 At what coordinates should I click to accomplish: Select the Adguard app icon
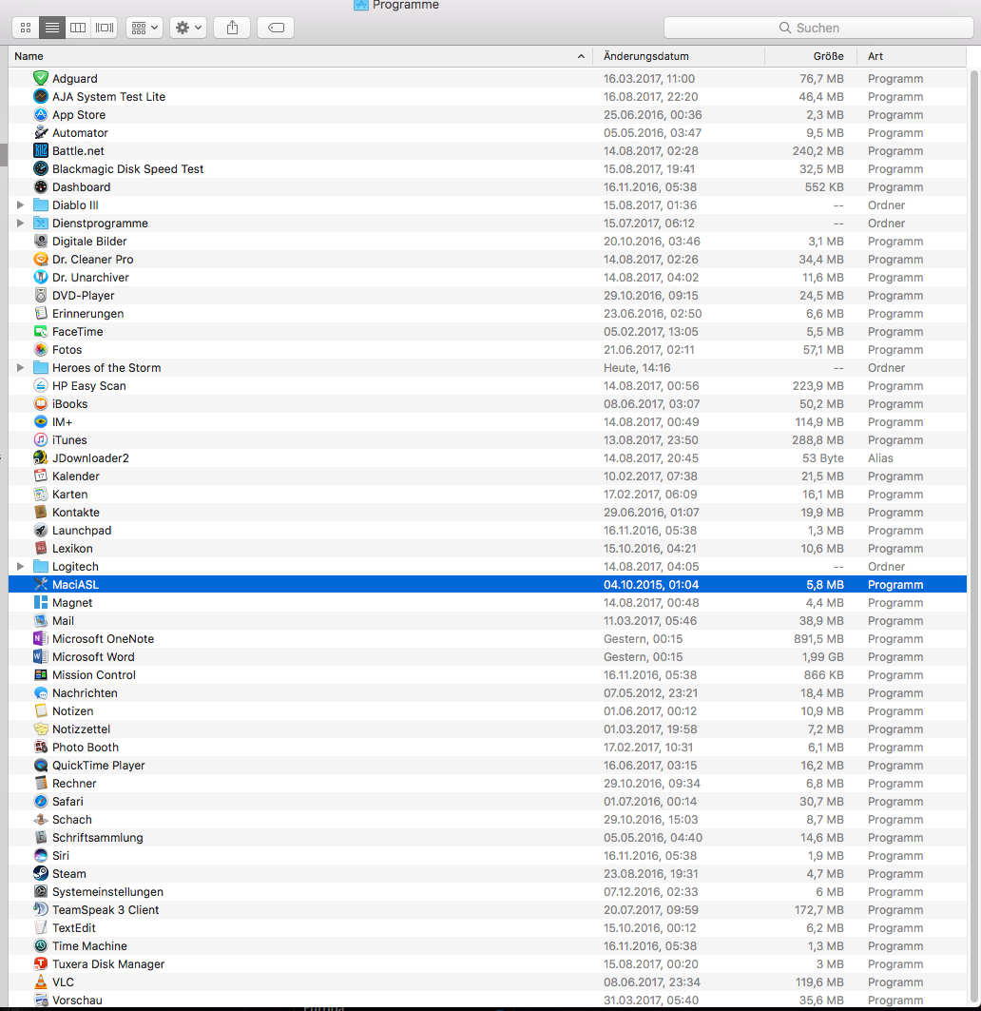coord(41,78)
